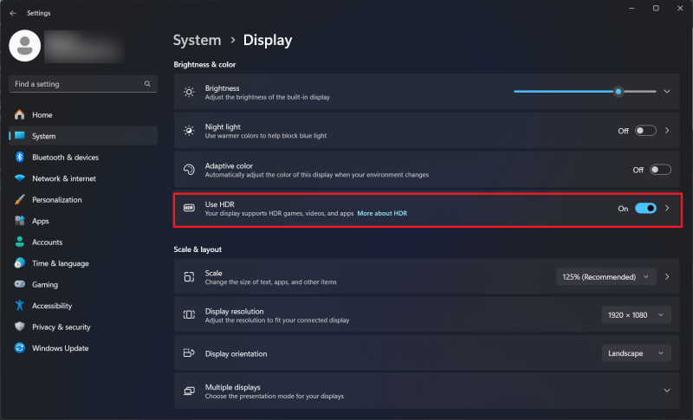Click the Personalization brush icon
The image size is (693, 420).
point(19,200)
